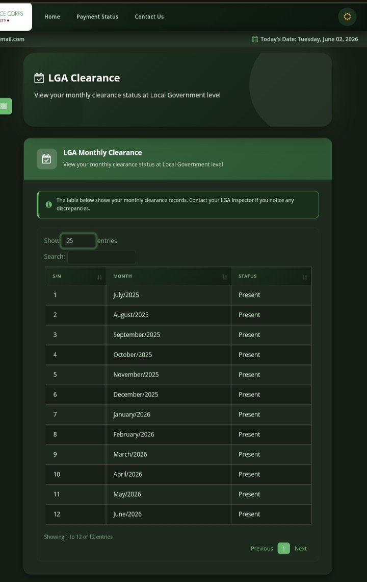Sort table by Month column arrows
This screenshot has height=582, width=367.
click(x=224, y=277)
